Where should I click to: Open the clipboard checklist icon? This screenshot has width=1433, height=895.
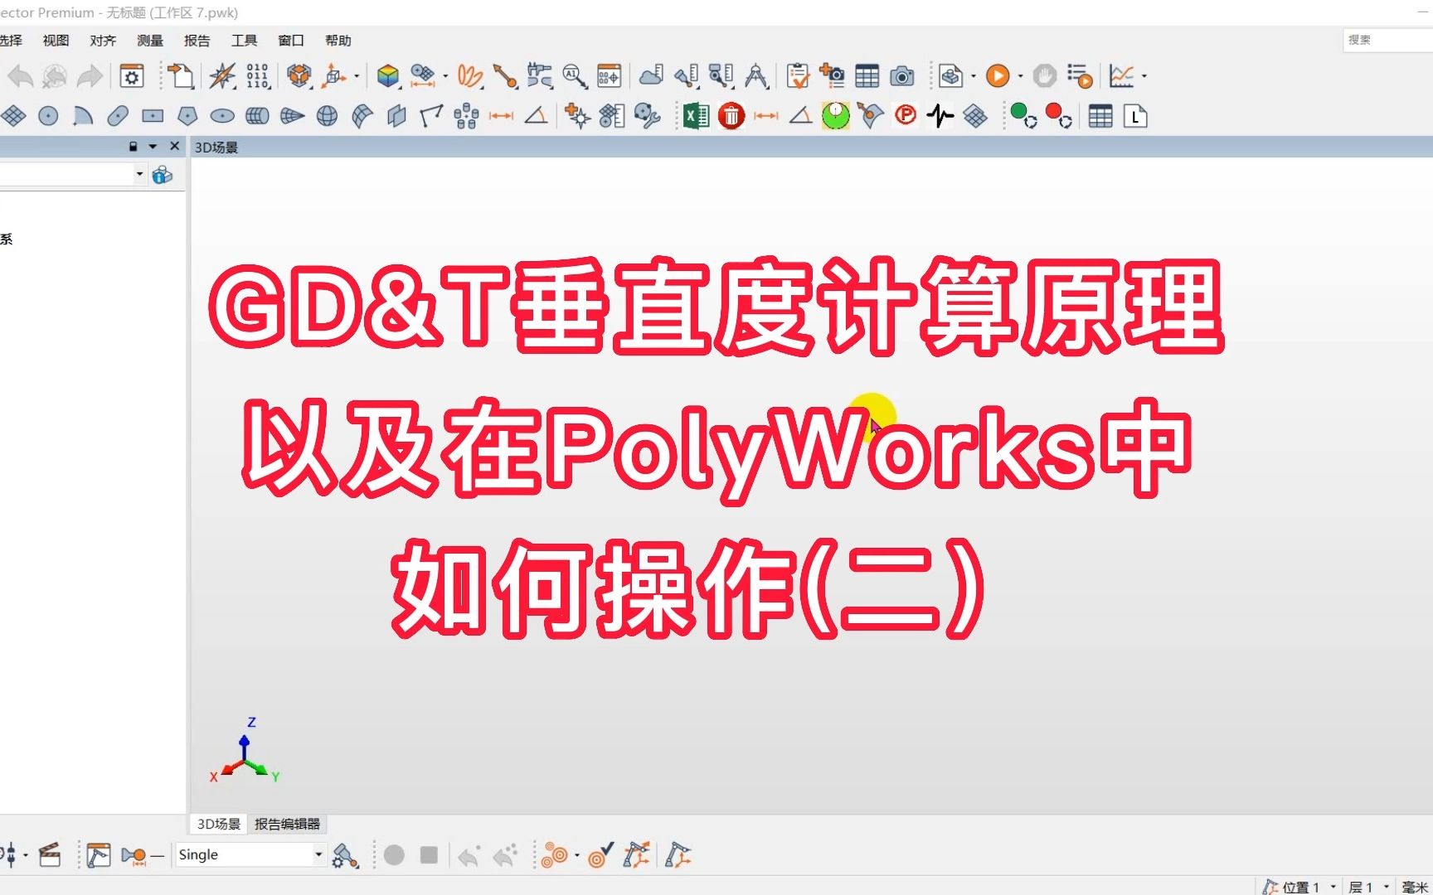click(798, 76)
